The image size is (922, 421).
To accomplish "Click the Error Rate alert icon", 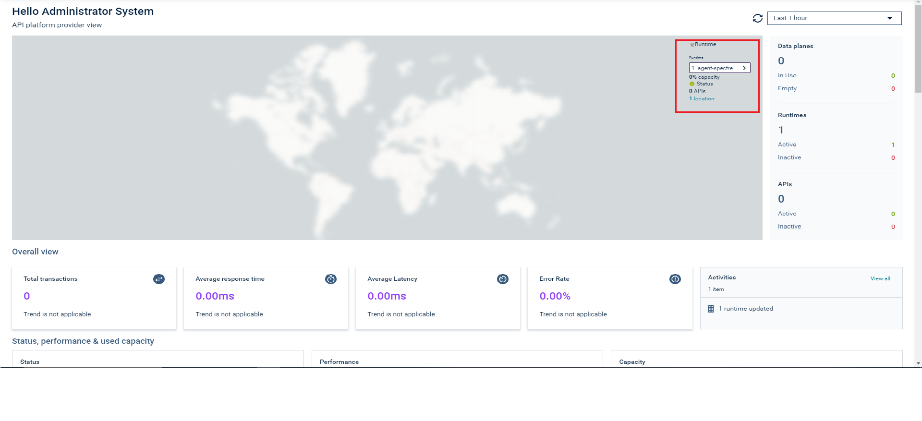I will click(675, 279).
